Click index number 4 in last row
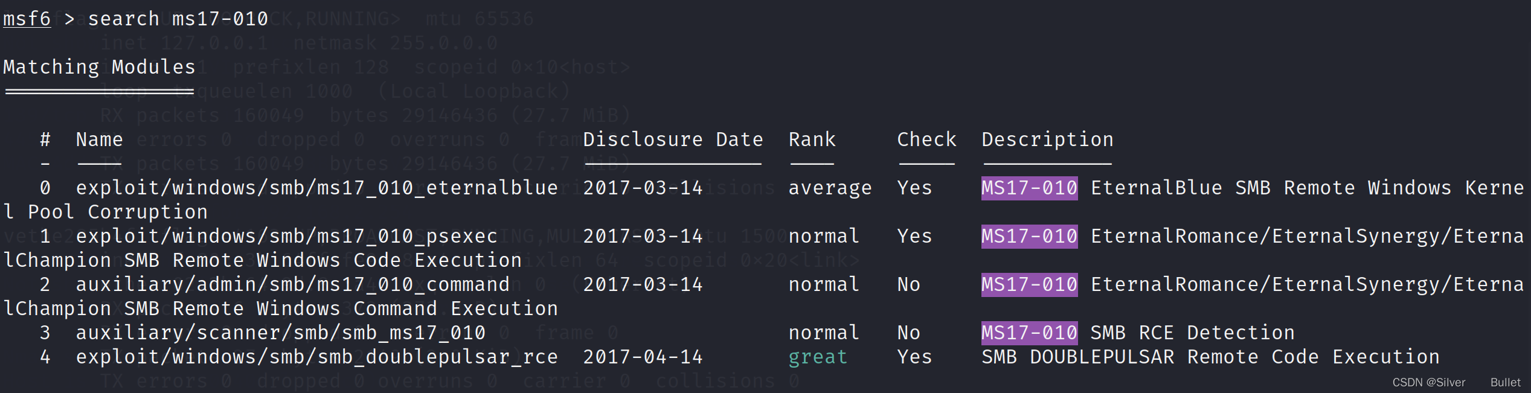This screenshot has width=1531, height=393. pyautogui.click(x=45, y=357)
